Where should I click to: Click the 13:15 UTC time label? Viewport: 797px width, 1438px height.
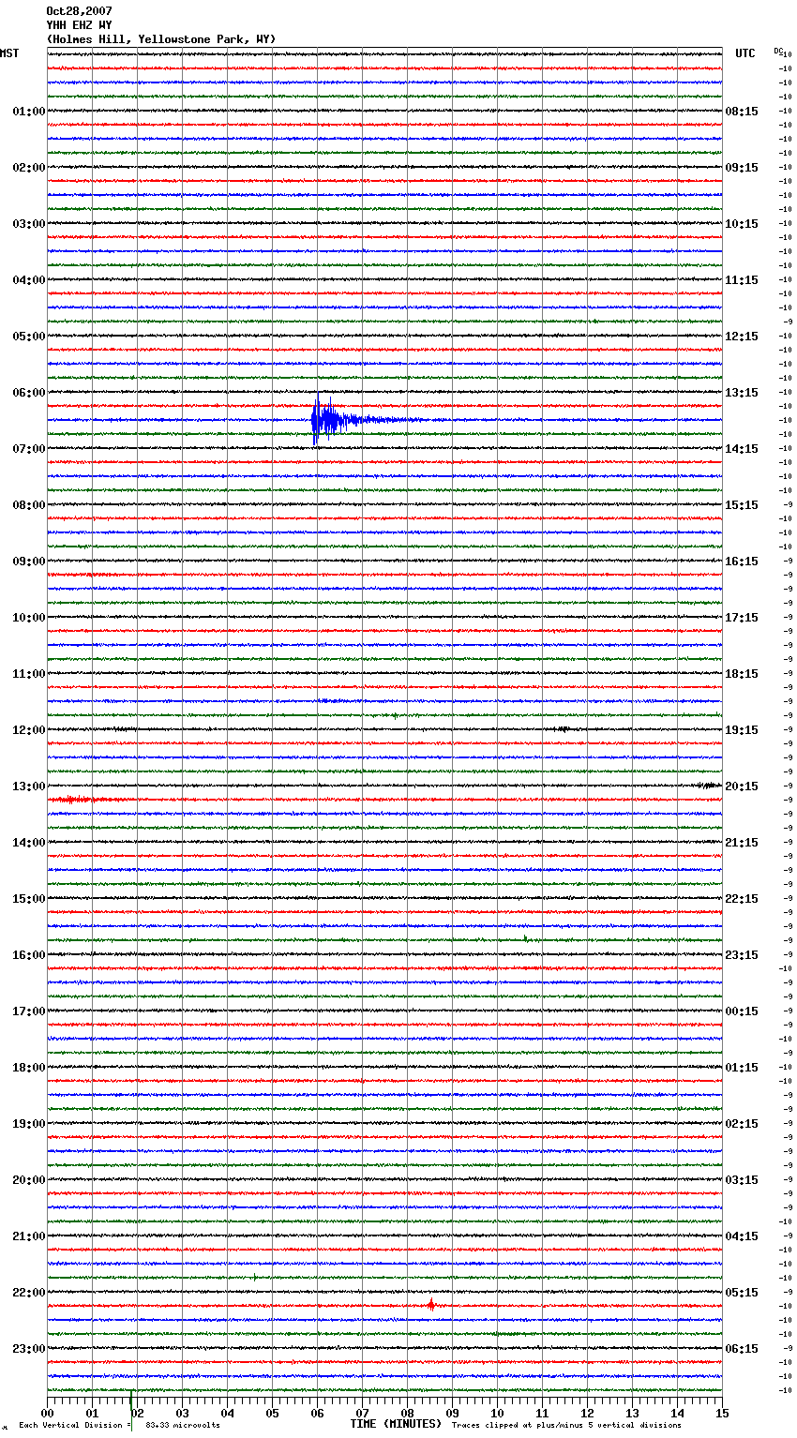pos(742,393)
